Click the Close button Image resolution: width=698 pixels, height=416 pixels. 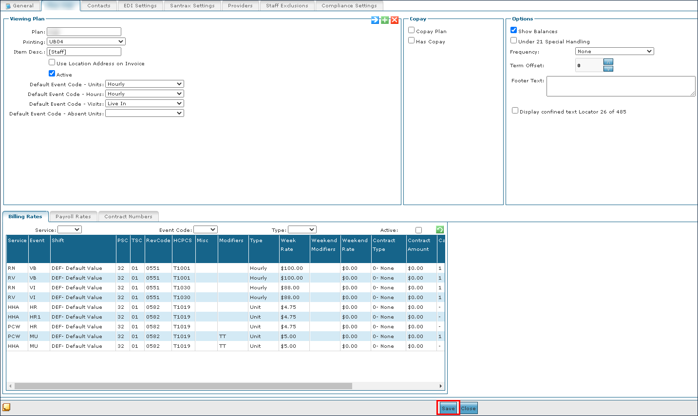[x=469, y=408]
